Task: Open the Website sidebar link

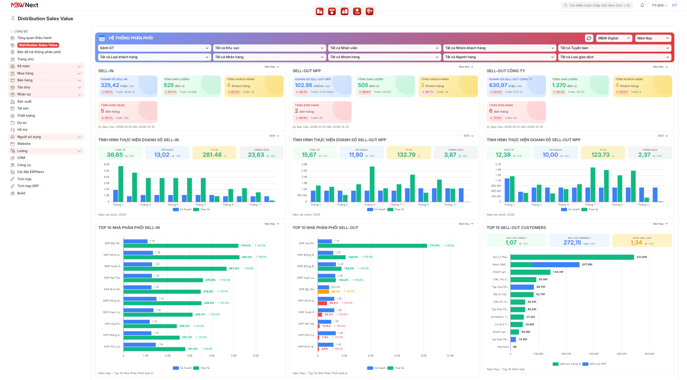Action: pyautogui.click(x=24, y=144)
